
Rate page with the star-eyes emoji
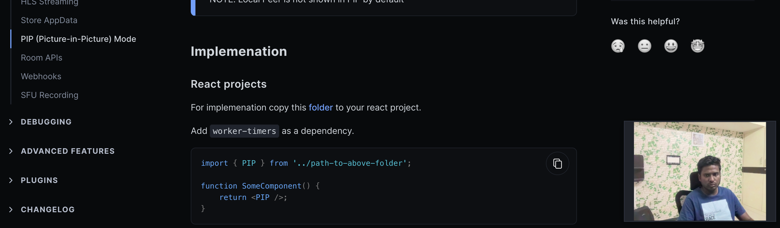[x=697, y=46]
